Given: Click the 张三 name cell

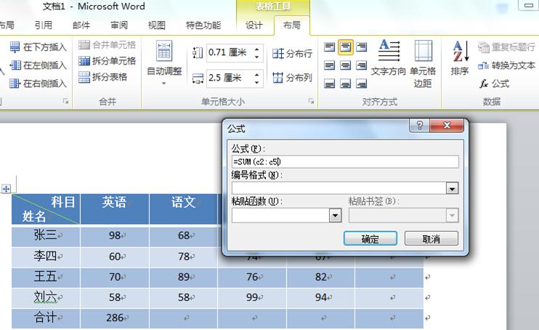Looking at the screenshot, I should click(x=46, y=236).
